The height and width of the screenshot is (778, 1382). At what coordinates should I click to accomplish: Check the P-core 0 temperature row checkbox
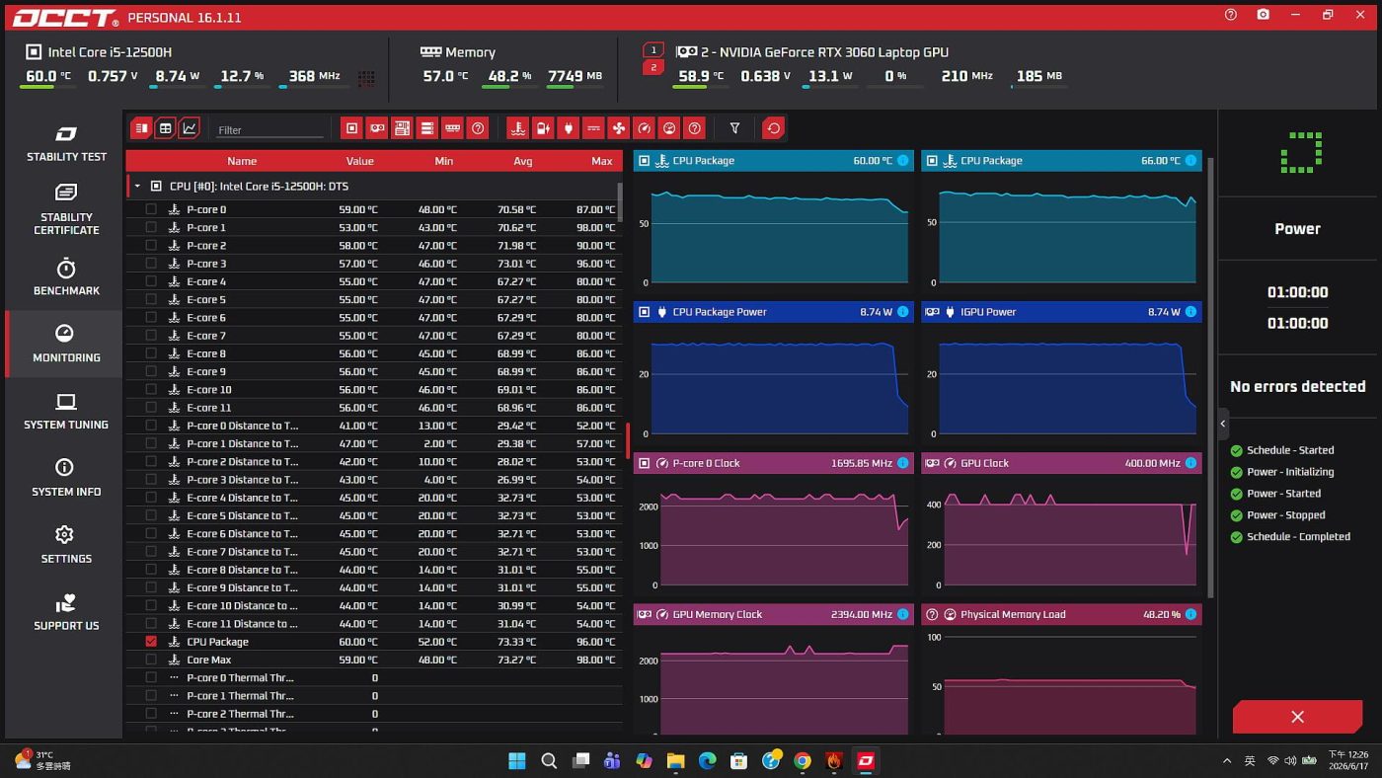pyautogui.click(x=151, y=209)
